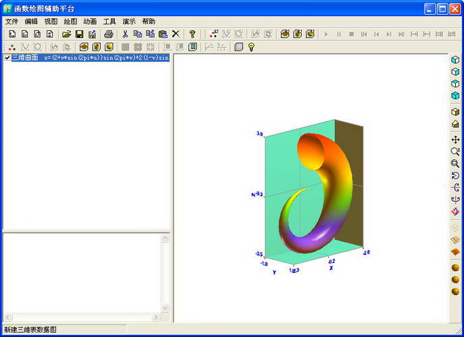Click the animation stop button

pyautogui.click(x=352, y=34)
